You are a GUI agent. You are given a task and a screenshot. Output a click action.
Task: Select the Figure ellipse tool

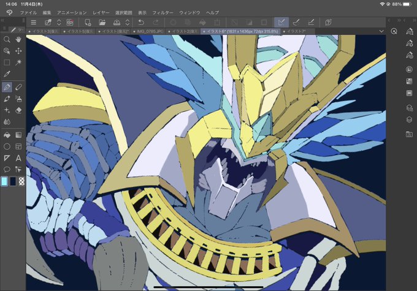click(7, 146)
